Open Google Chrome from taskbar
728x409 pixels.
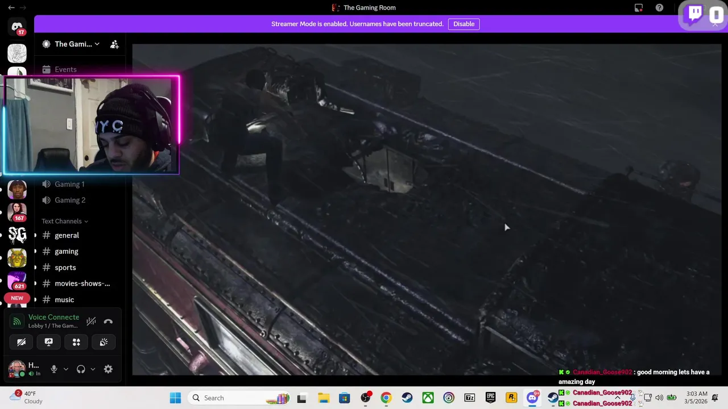tap(386, 398)
